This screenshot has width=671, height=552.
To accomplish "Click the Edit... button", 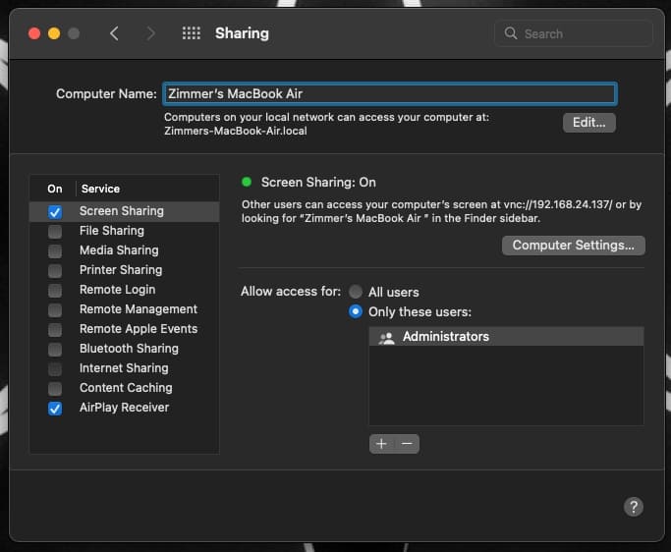I will pos(589,123).
